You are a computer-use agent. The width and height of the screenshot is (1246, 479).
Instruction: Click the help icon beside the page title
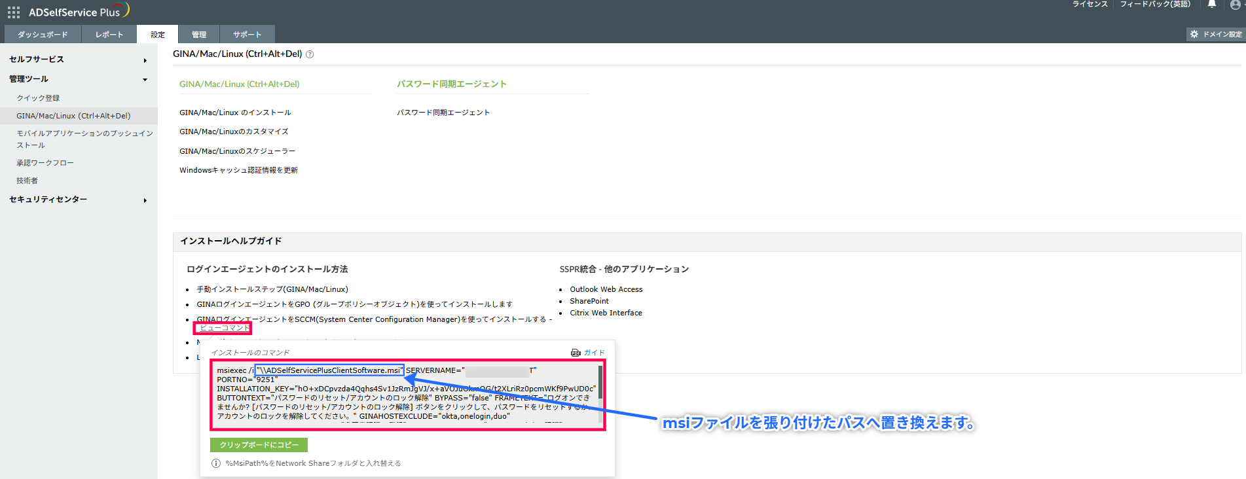[310, 54]
